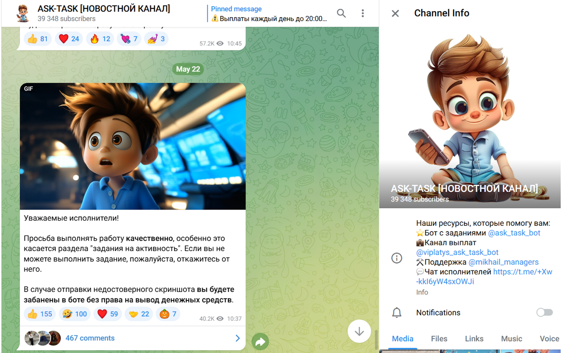Click the commenter avatars beside 467 comments
The height and width of the screenshot is (353, 563).
43,338
